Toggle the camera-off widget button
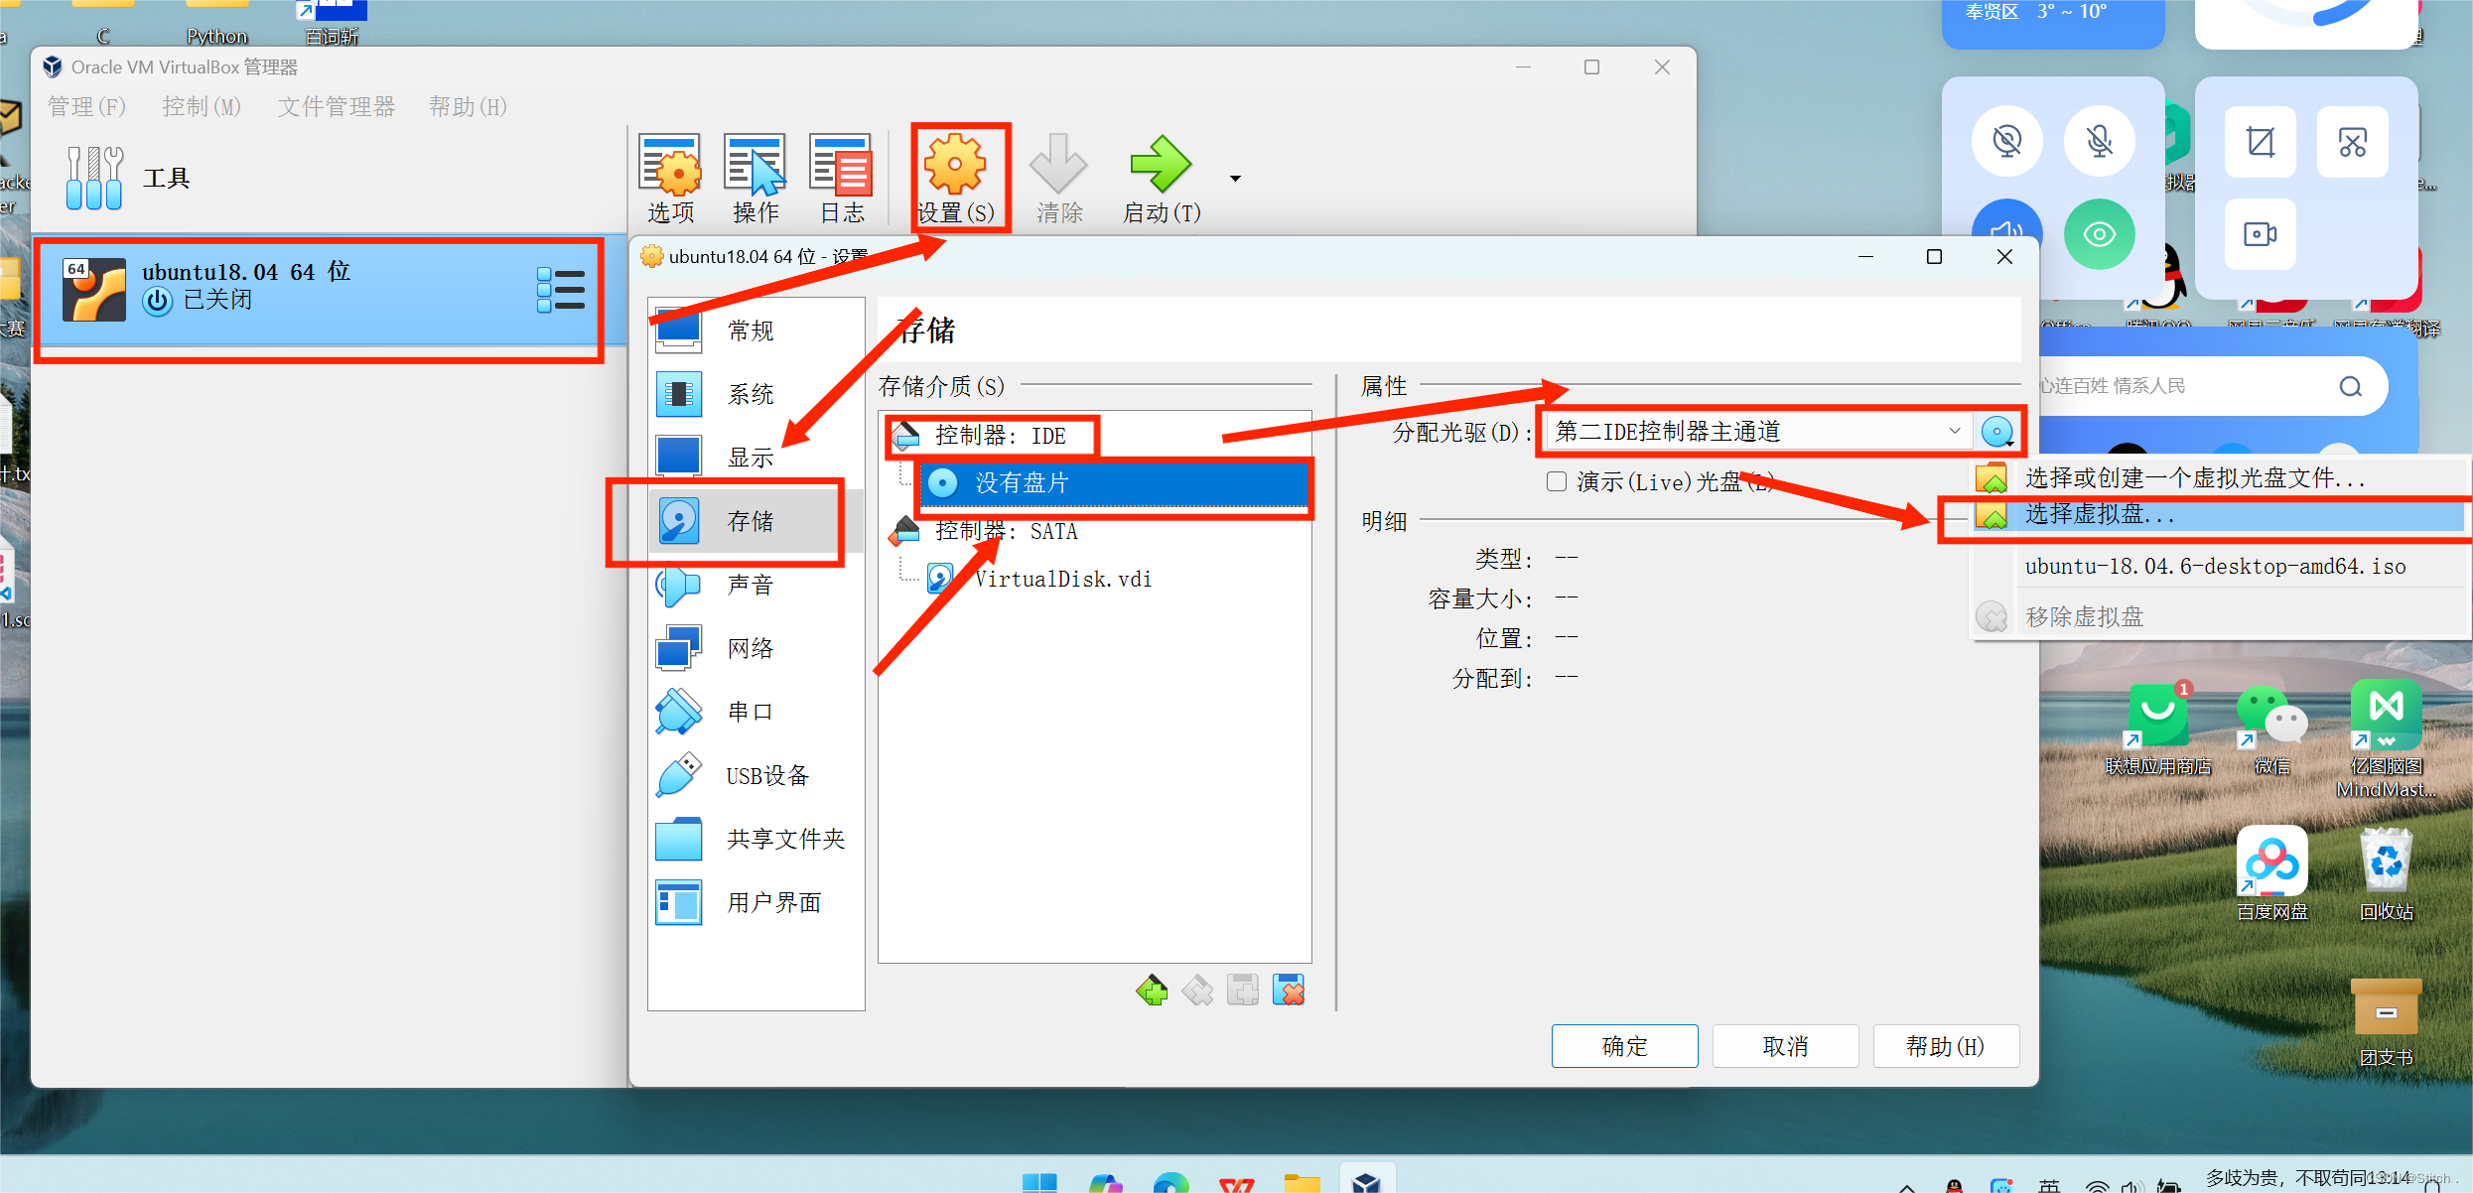Screen dimensions: 2473x1193 (x=2007, y=141)
